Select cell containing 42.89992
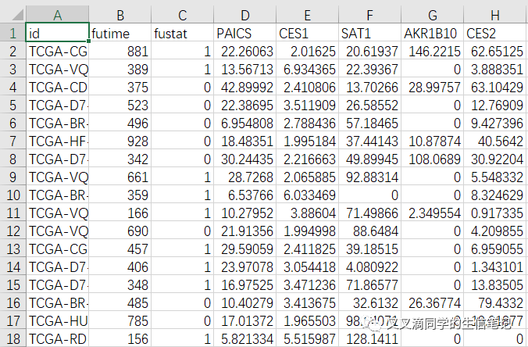528x347 pixels. point(245,88)
